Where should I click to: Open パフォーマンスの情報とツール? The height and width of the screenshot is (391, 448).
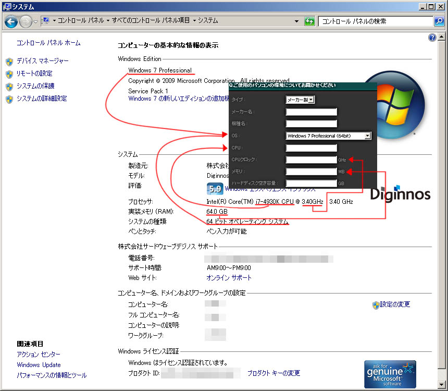pyautogui.click(x=52, y=375)
